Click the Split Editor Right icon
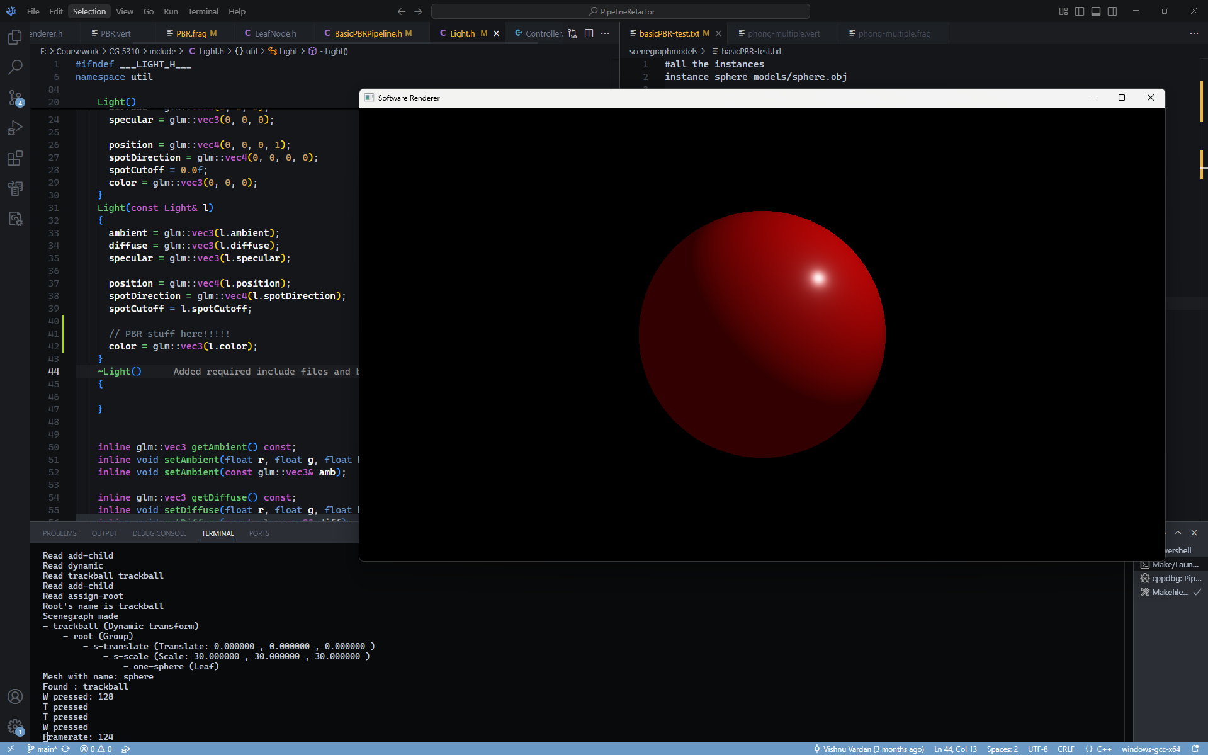This screenshot has width=1208, height=755. coord(589,33)
